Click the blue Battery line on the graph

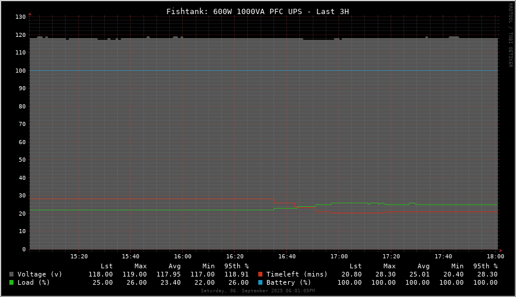[263, 70]
